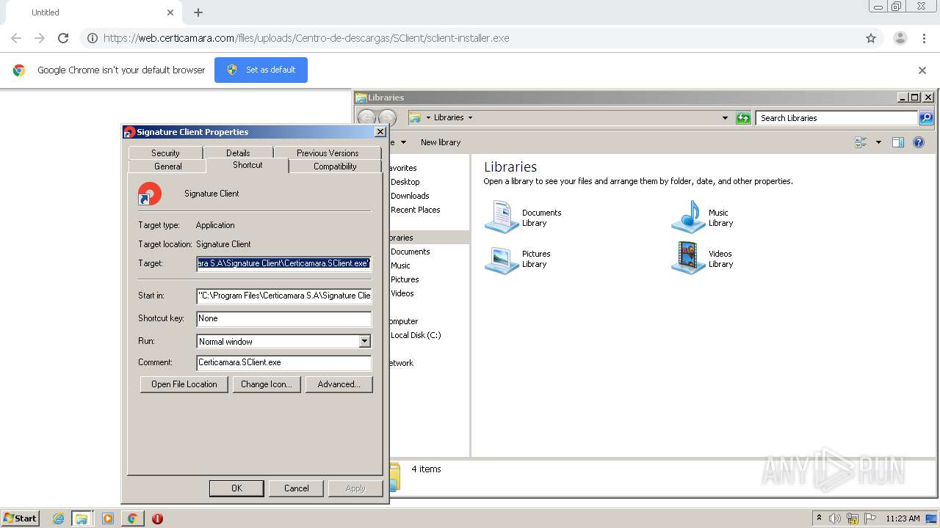The width and height of the screenshot is (940, 528).
Task: Expand the Libraries breadcrumb arrow
Action: coord(470,117)
